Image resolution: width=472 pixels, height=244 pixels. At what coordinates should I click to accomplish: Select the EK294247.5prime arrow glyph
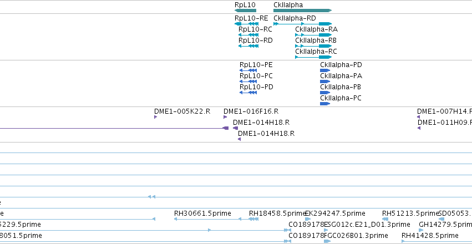(308, 219)
